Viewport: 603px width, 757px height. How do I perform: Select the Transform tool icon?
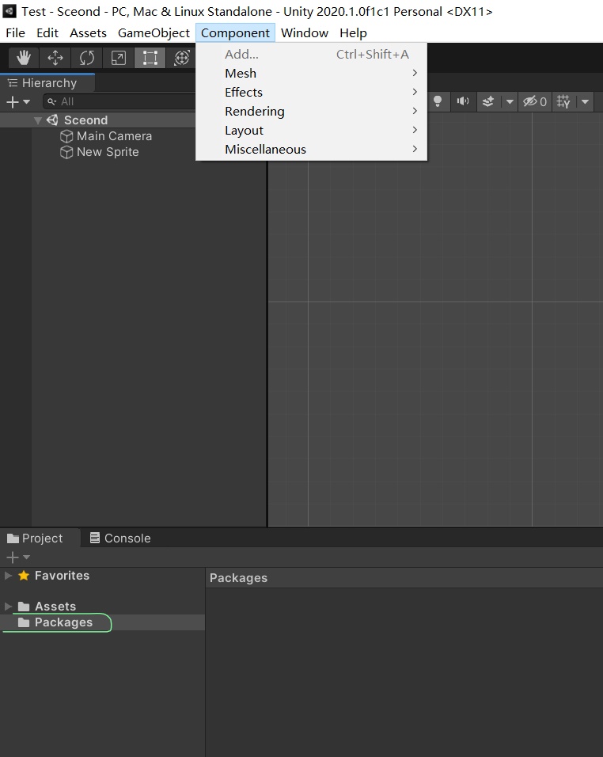[181, 58]
